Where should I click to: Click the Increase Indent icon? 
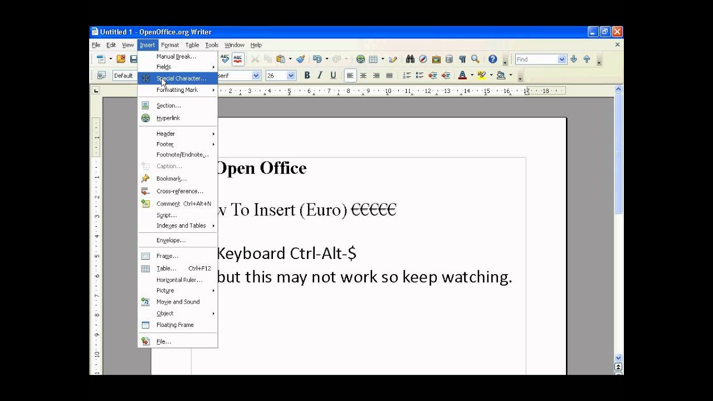coord(446,75)
